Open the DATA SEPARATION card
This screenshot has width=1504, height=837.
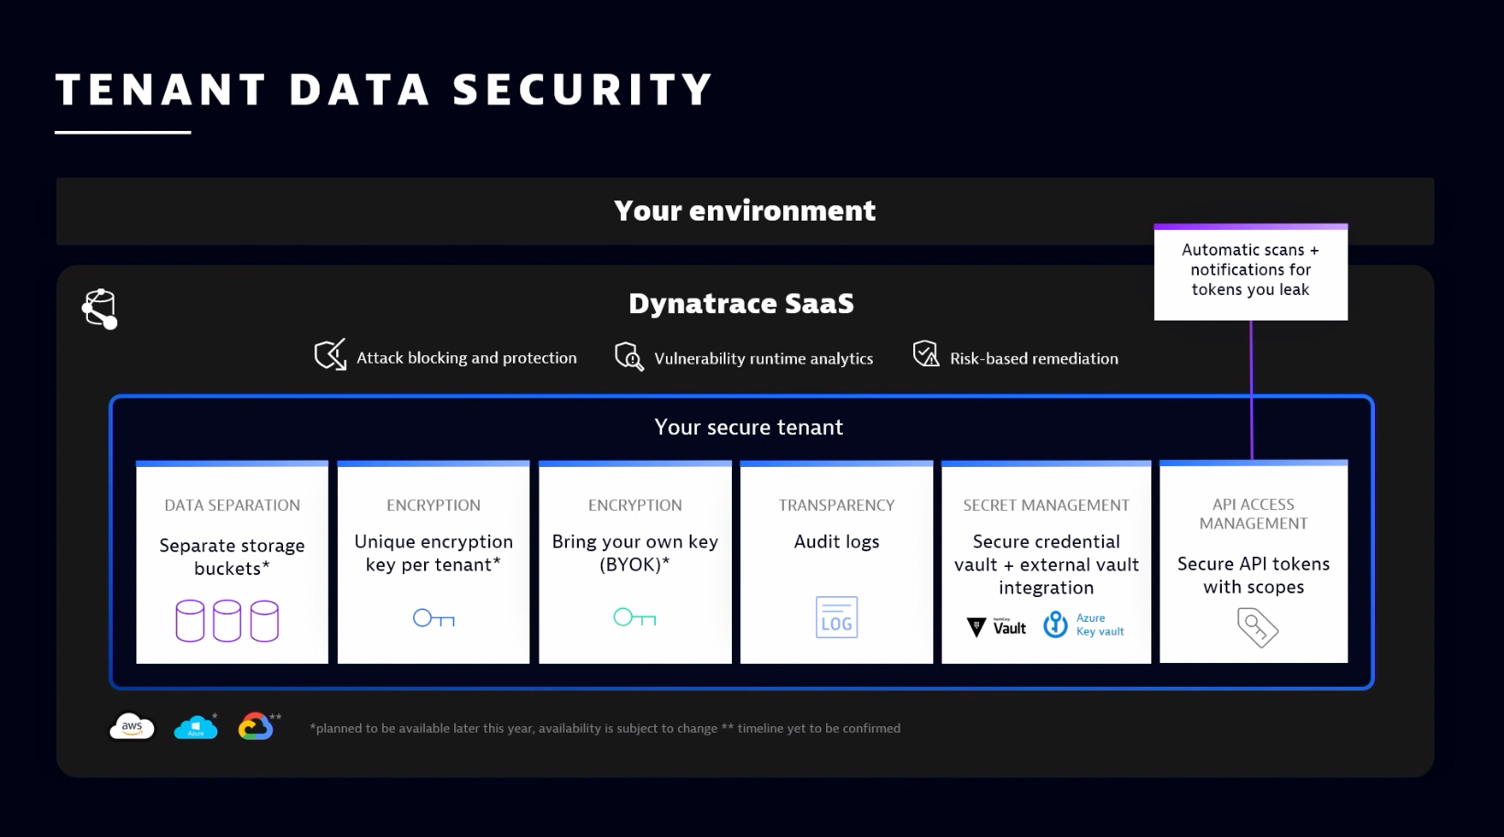click(x=231, y=562)
